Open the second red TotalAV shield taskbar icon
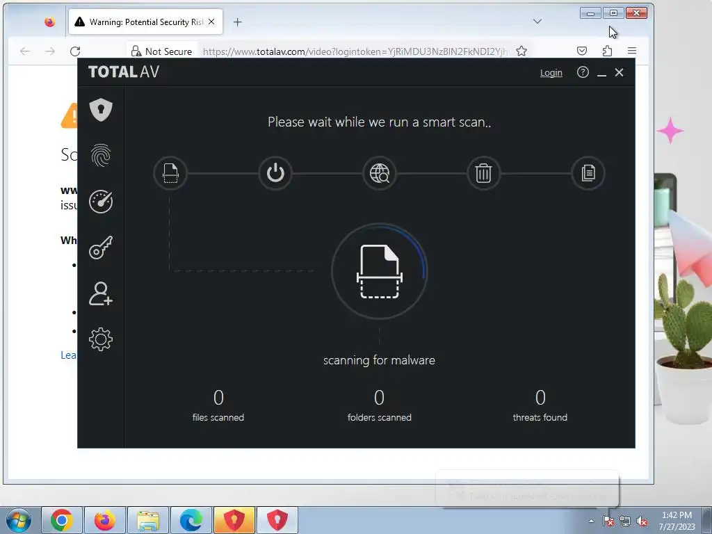 tap(277, 520)
